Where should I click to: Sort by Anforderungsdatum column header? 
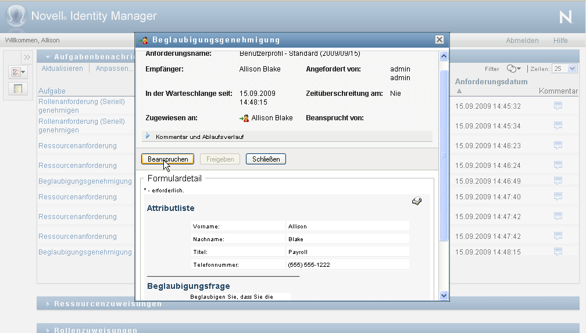pos(491,81)
